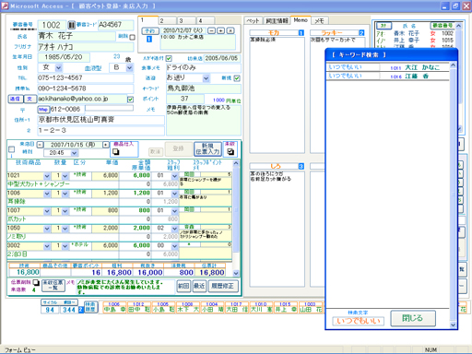This screenshot has width=472, height=354.
Task: Click the 文 button beside email field
Action: (29, 99)
